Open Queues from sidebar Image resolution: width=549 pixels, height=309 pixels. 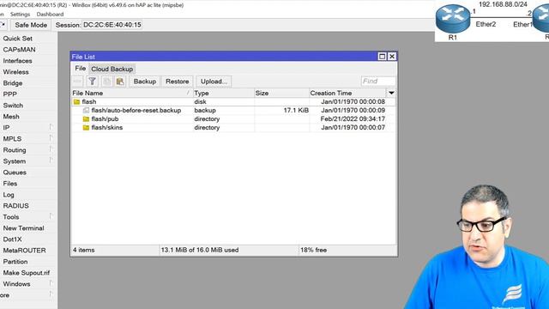pos(15,173)
